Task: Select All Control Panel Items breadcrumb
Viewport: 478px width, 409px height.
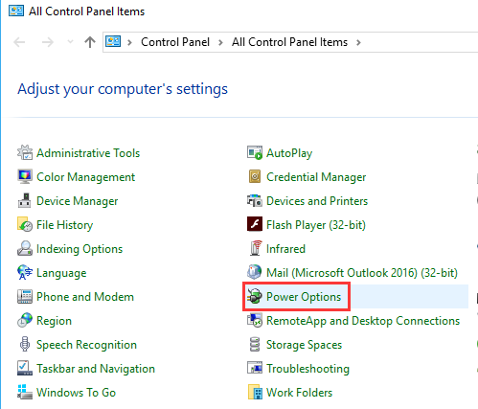Action: pyautogui.click(x=289, y=42)
